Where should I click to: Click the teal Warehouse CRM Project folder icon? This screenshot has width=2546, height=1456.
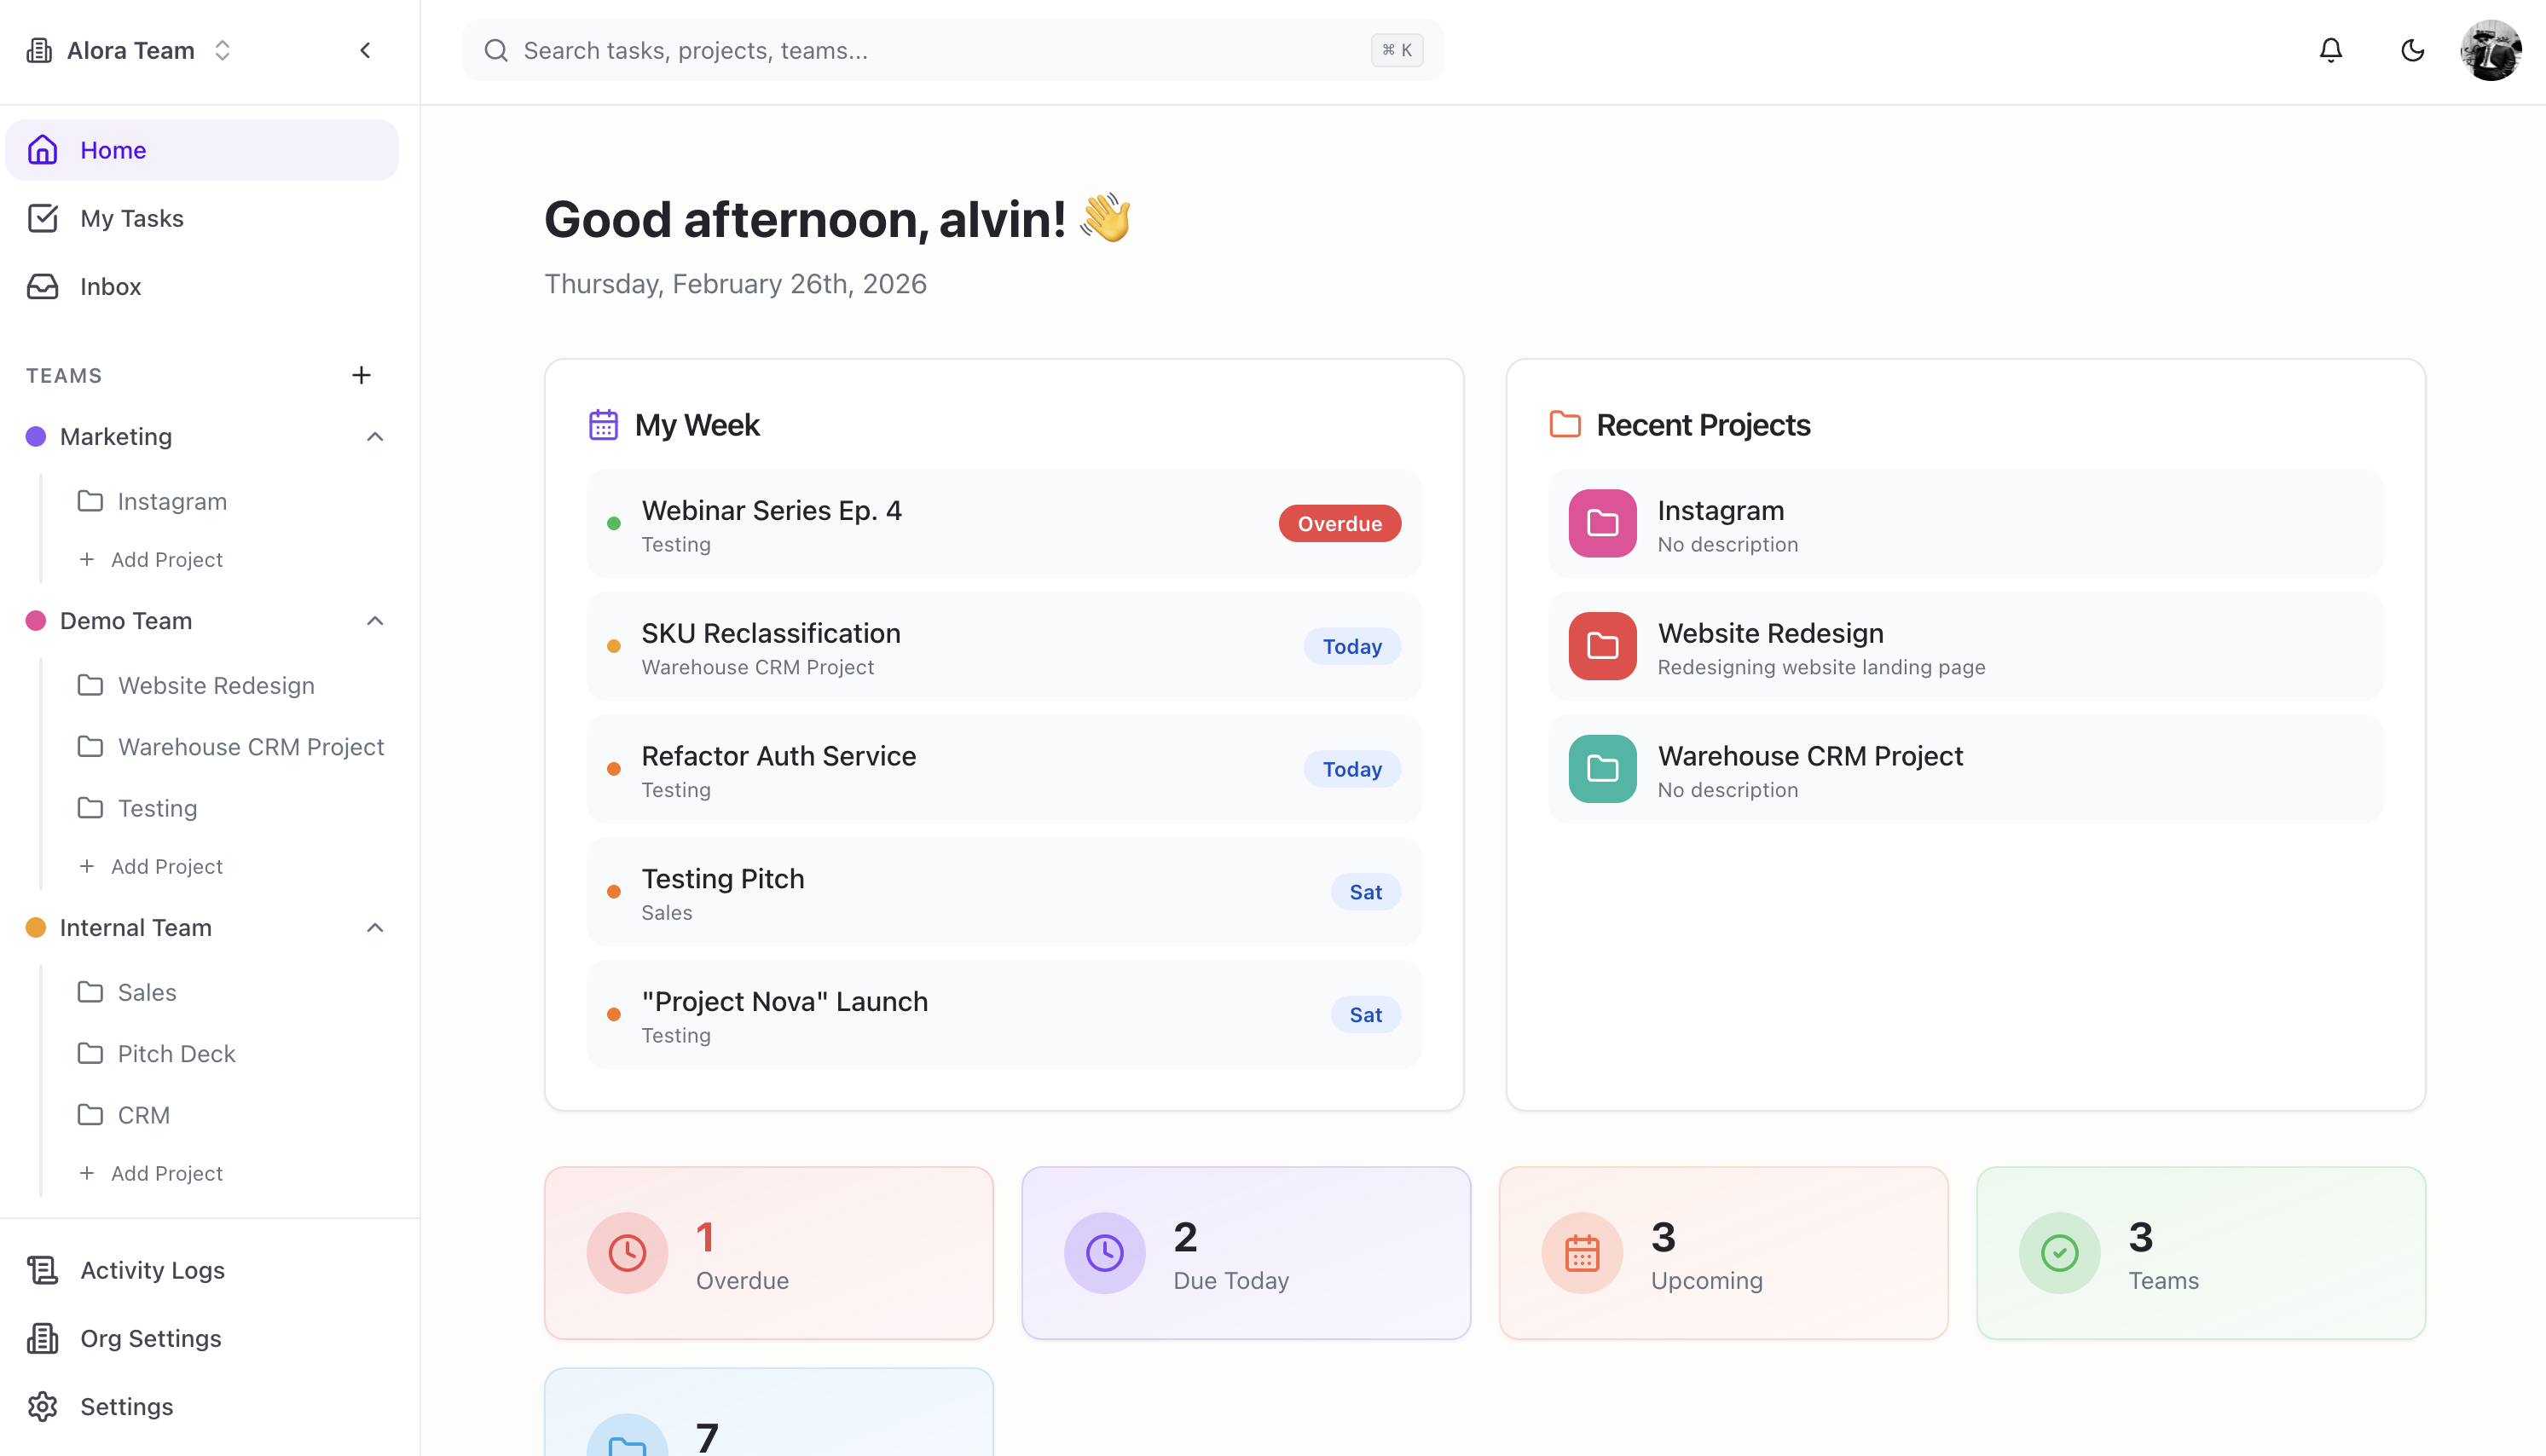[1602, 769]
